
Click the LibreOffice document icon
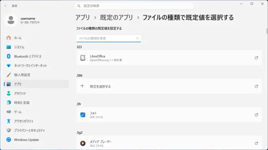(83, 58)
